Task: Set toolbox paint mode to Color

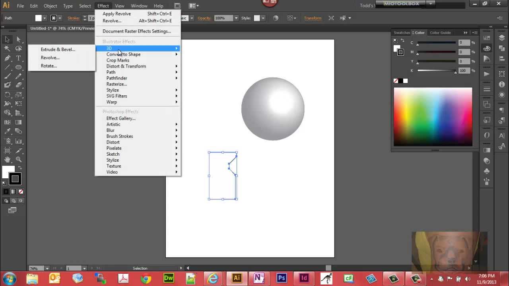Action: (x=6, y=191)
